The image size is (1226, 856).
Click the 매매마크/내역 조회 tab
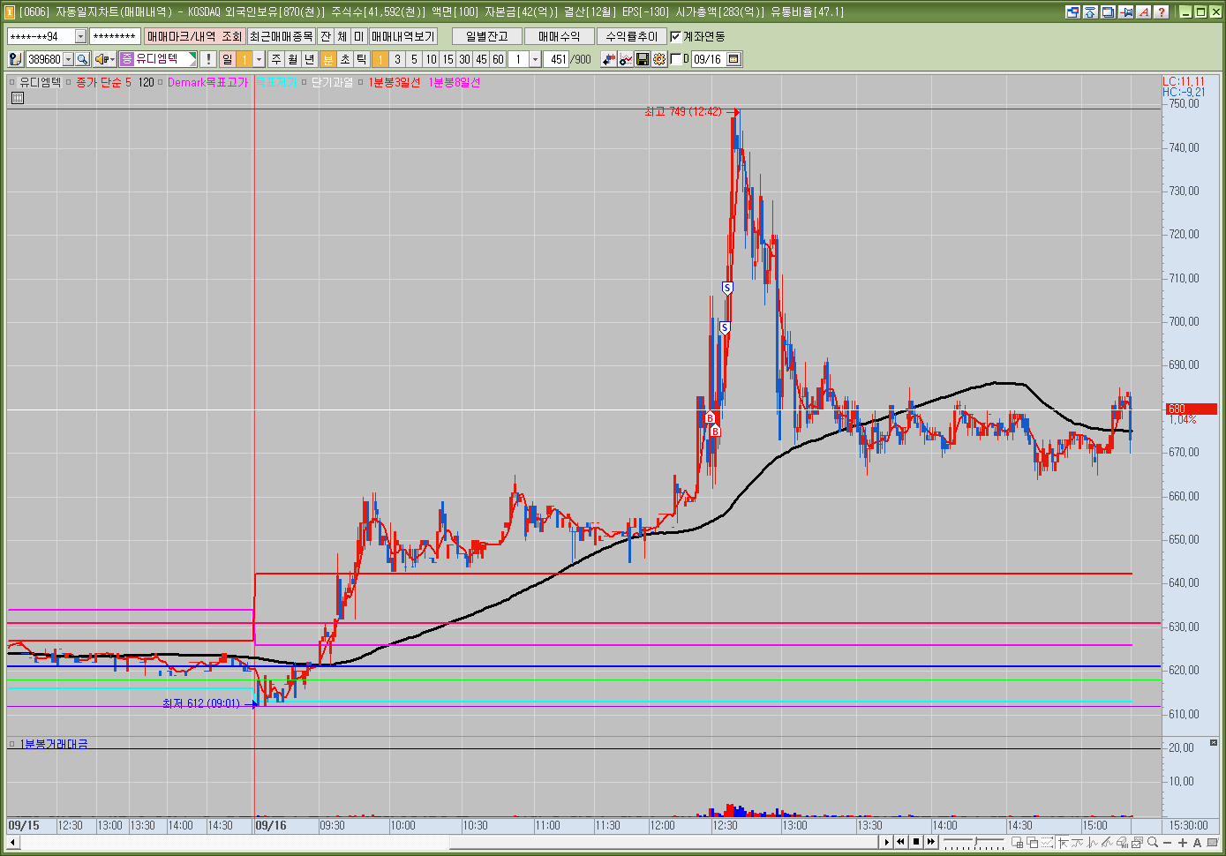(195, 36)
